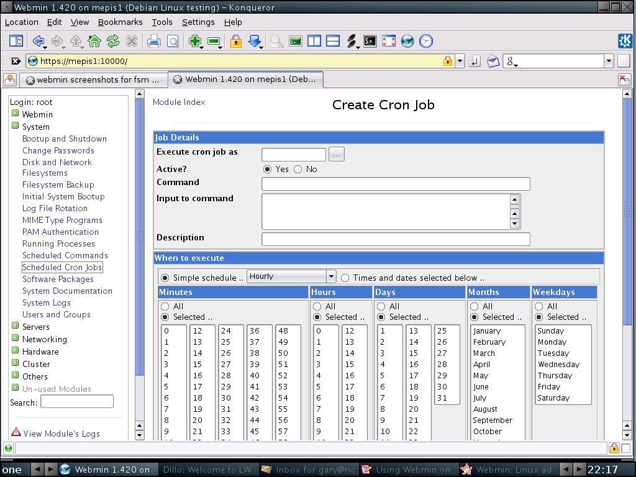Screen dimensions: 636x477
Task: Click the go arrow after location bar
Action: [x=474, y=61]
